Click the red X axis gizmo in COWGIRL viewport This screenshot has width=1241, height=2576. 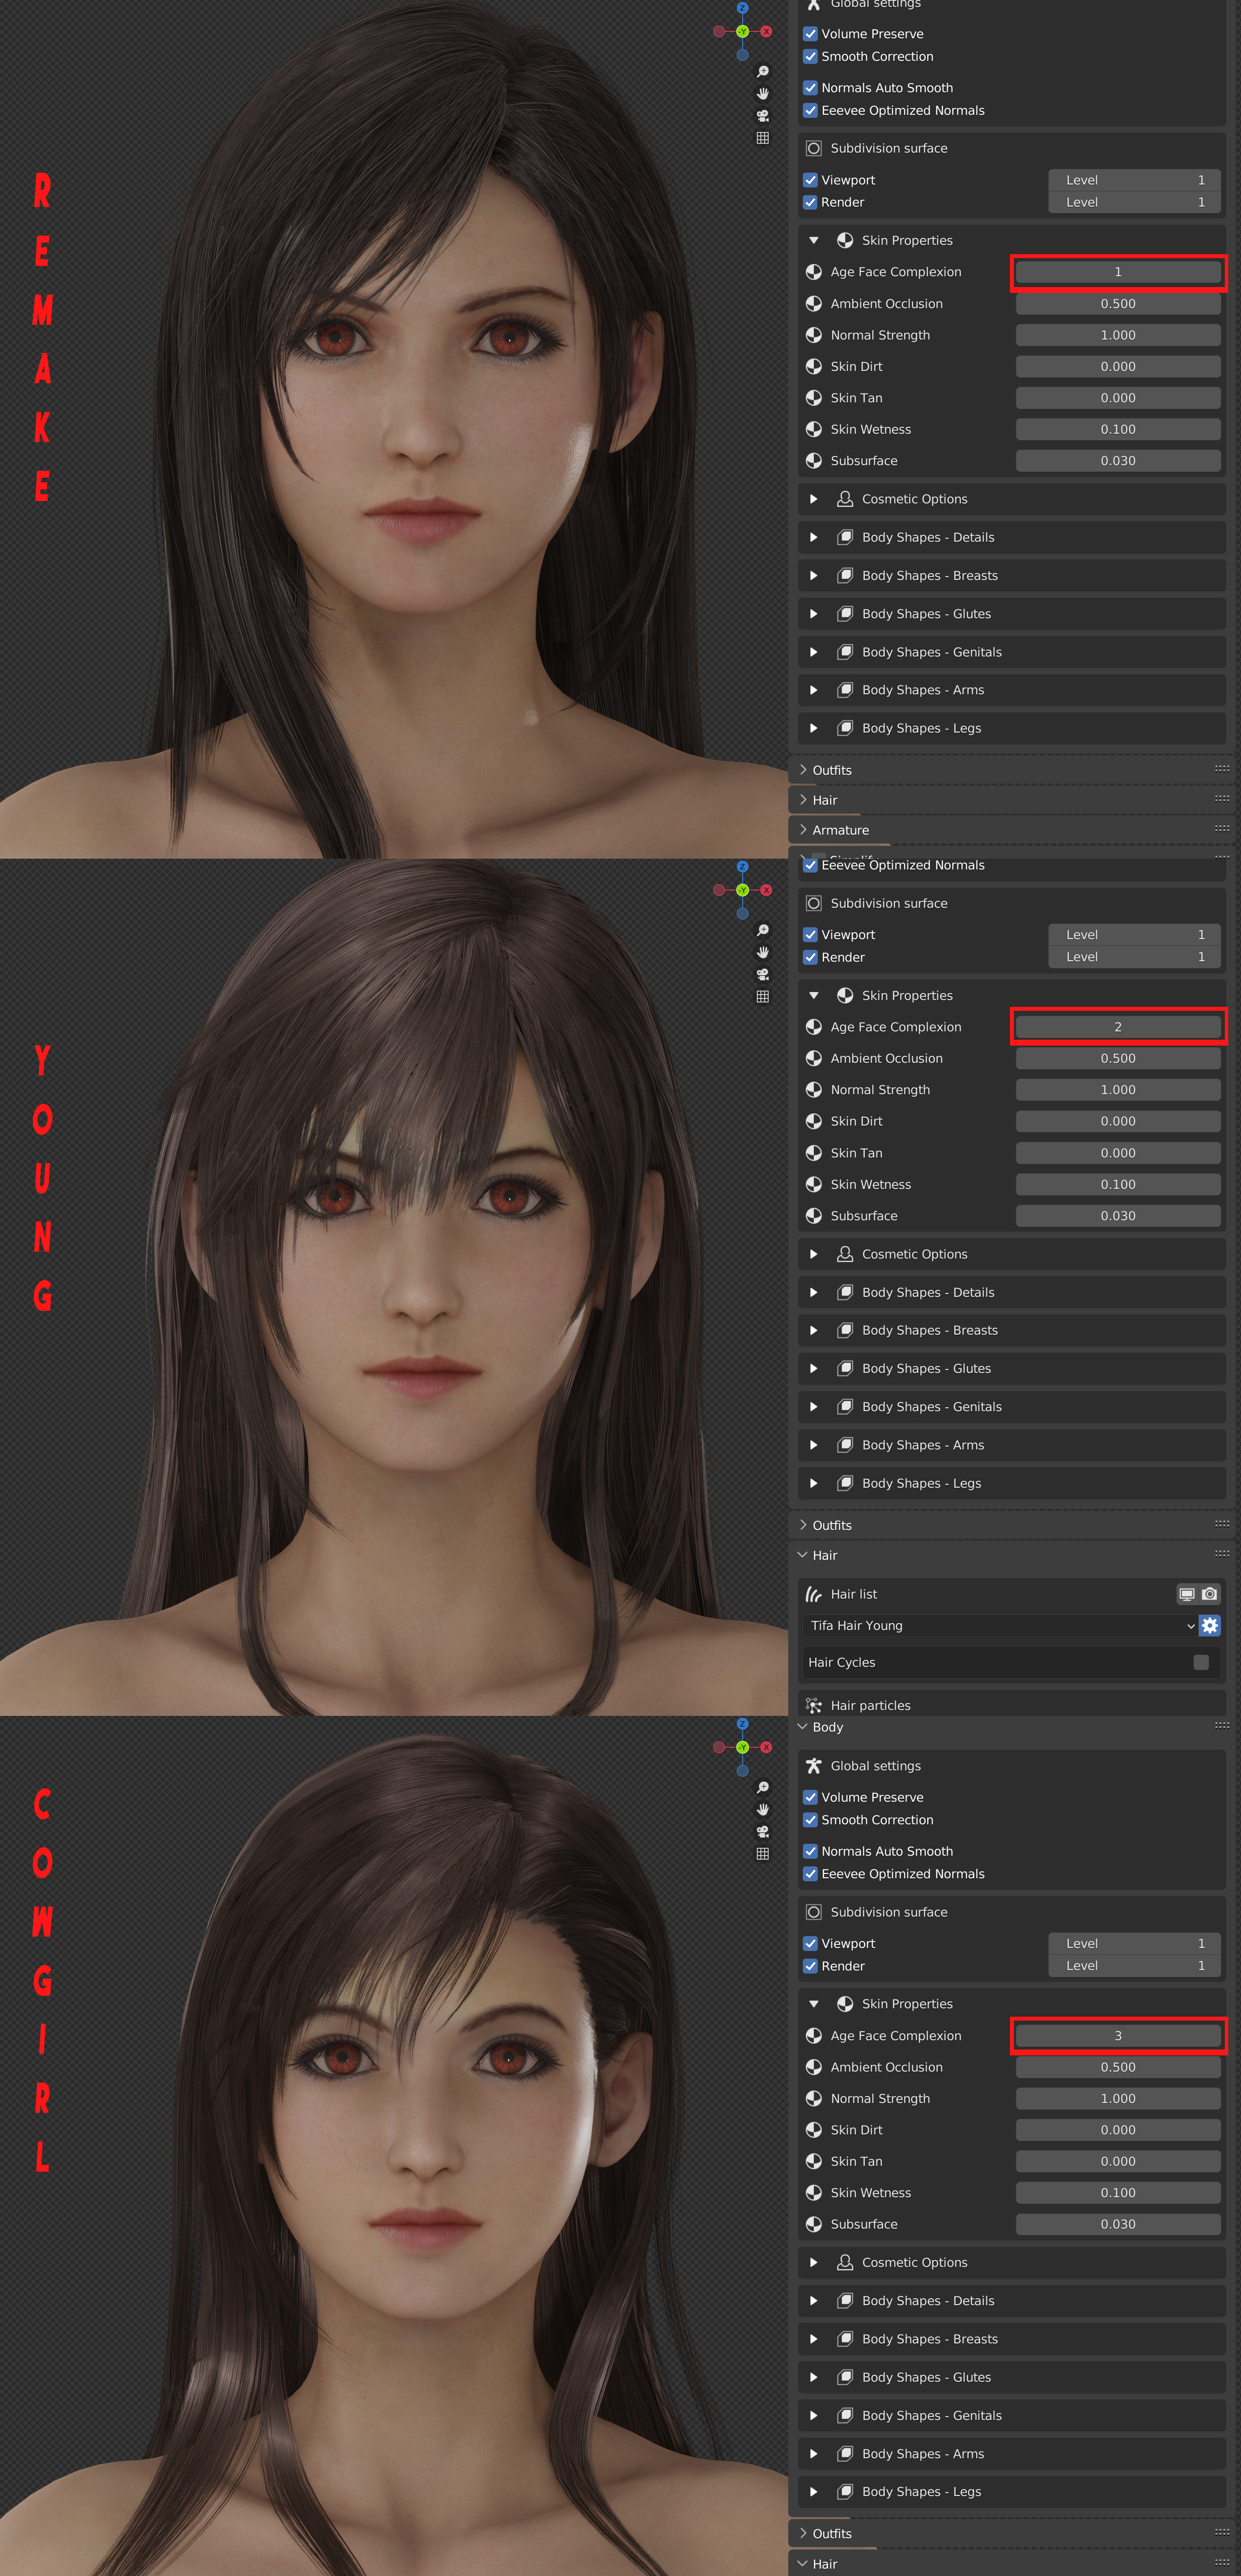766,1747
